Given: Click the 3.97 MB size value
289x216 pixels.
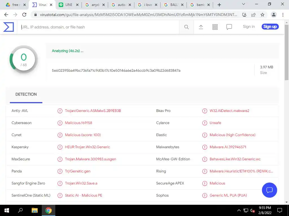Looking at the screenshot, I should click(266, 67).
